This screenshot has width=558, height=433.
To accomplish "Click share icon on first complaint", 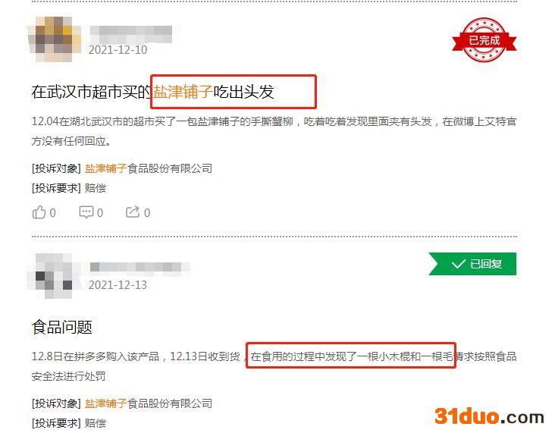I will click(x=133, y=212).
